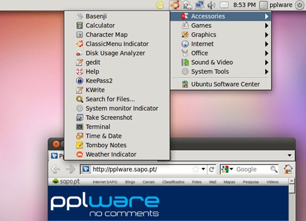Choose Search for Files... entry
The width and height of the screenshot is (306, 221).
tap(117, 99)
